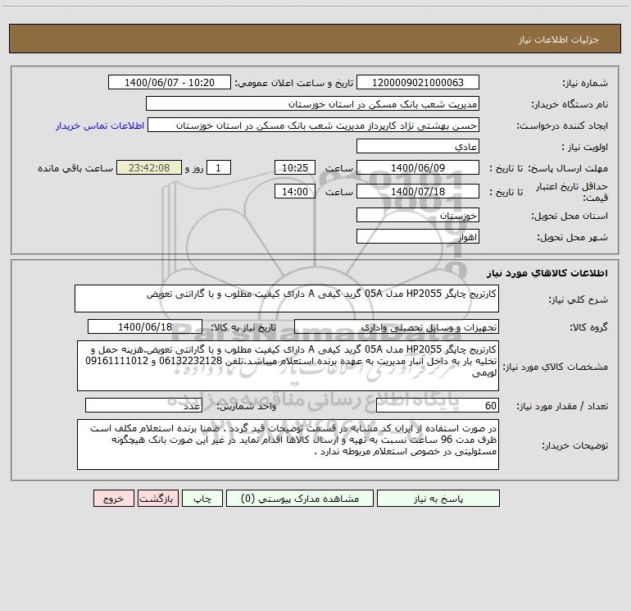631x611 pixels.
Task: Click the goods need date 1400/06/18
Action: [x=145, y=326]
